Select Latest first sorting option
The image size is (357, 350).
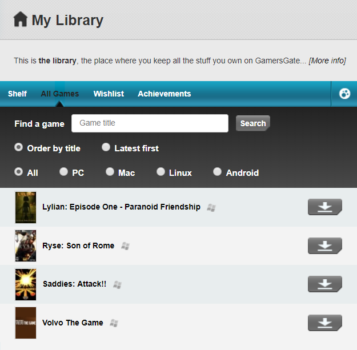pos(106,148)
